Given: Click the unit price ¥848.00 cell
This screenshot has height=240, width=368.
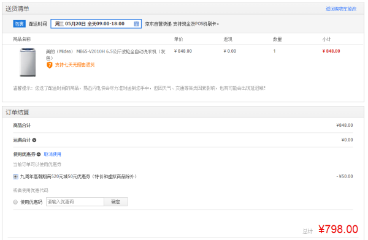Looking at the screenshot, I should point(183,51).
